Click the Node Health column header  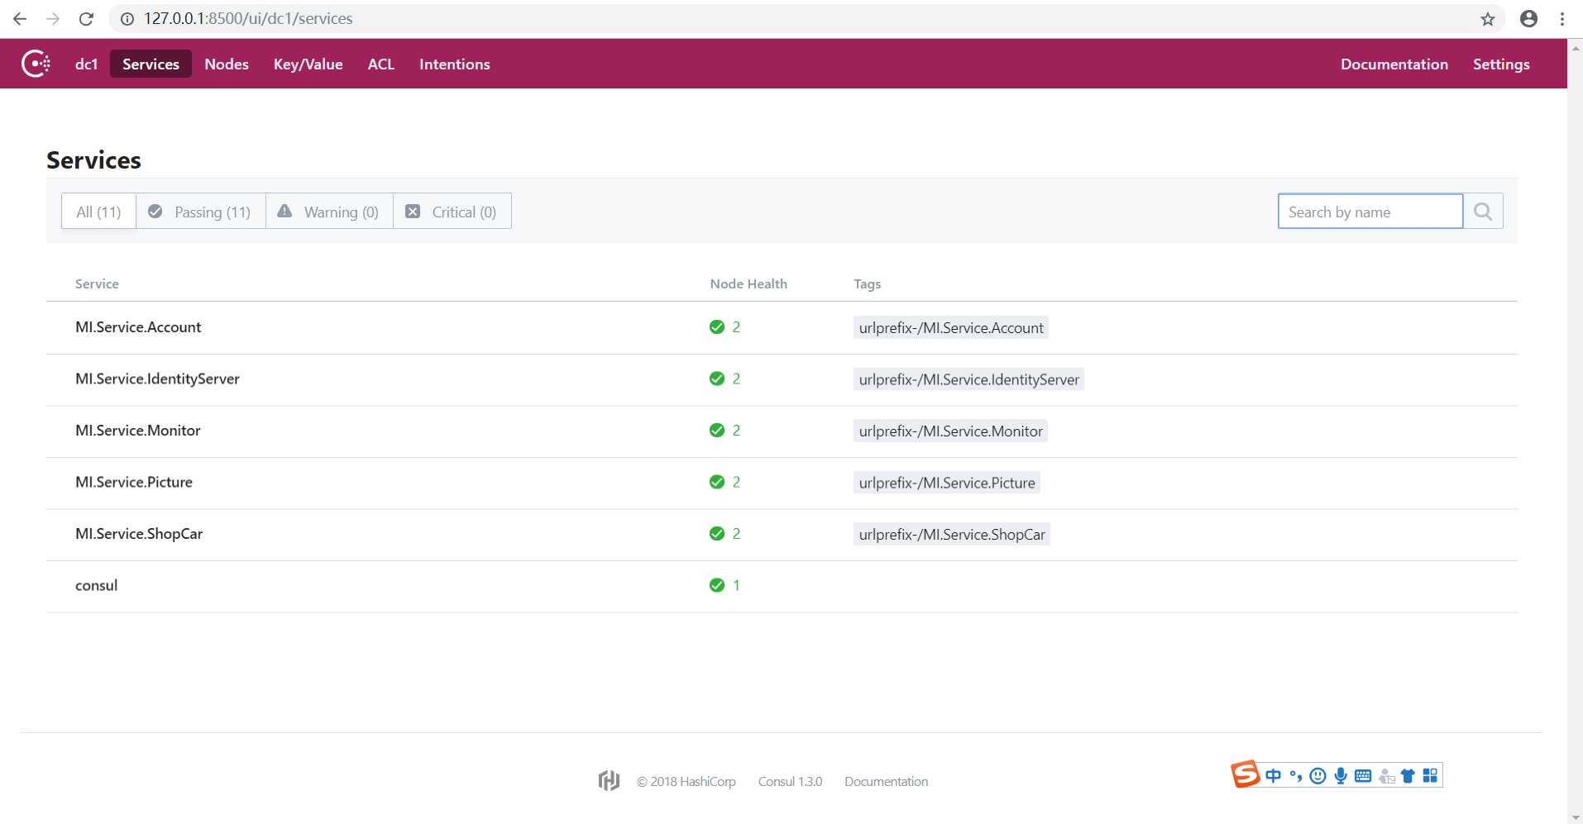(748, 283)
